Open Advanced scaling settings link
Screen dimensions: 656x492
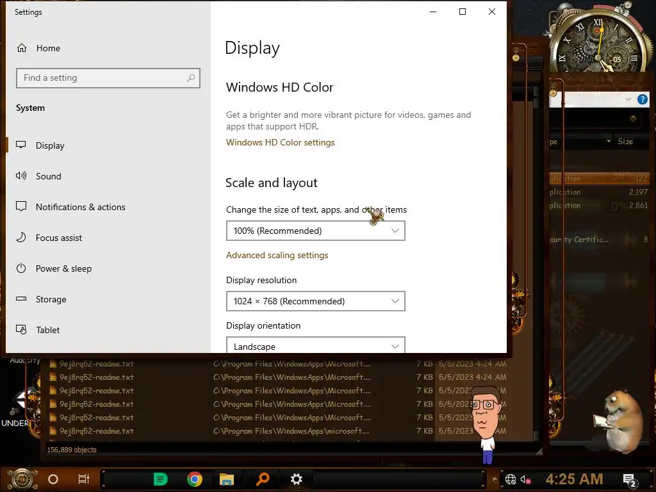tap(277, 255)
